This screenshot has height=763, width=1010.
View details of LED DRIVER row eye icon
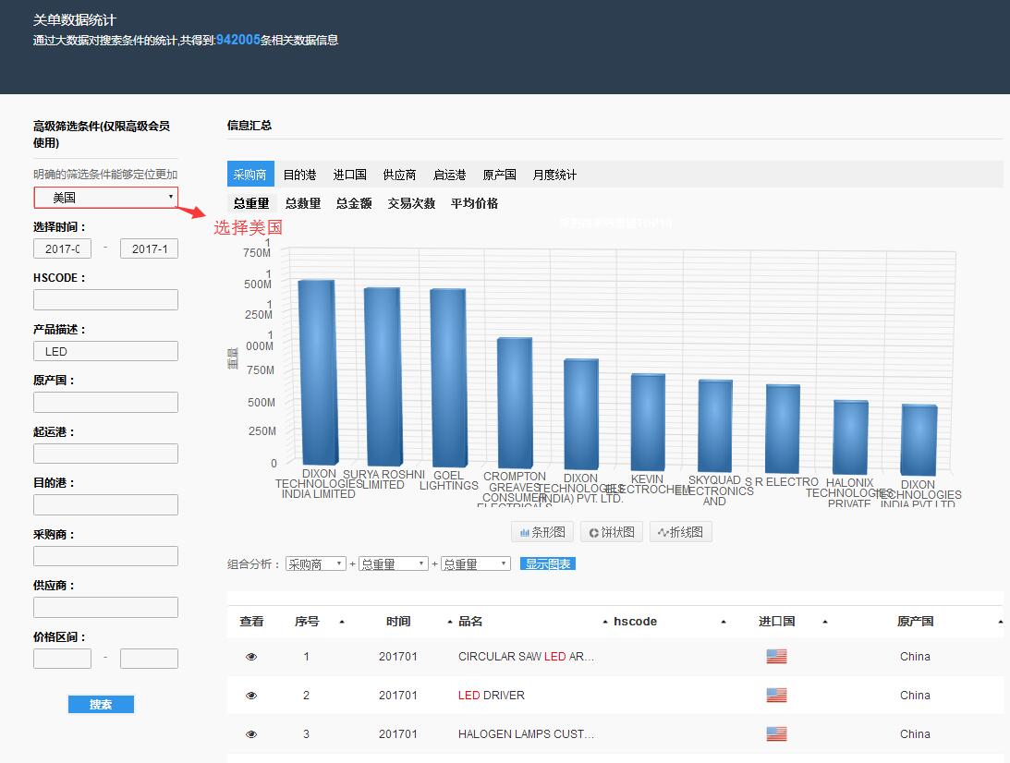click(251, 696)
